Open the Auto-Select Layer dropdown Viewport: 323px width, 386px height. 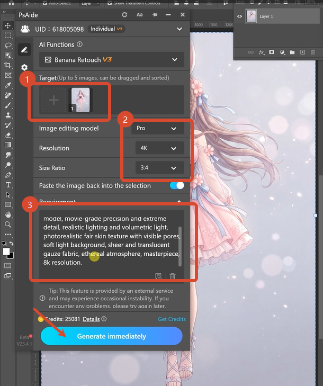[90, 3]
